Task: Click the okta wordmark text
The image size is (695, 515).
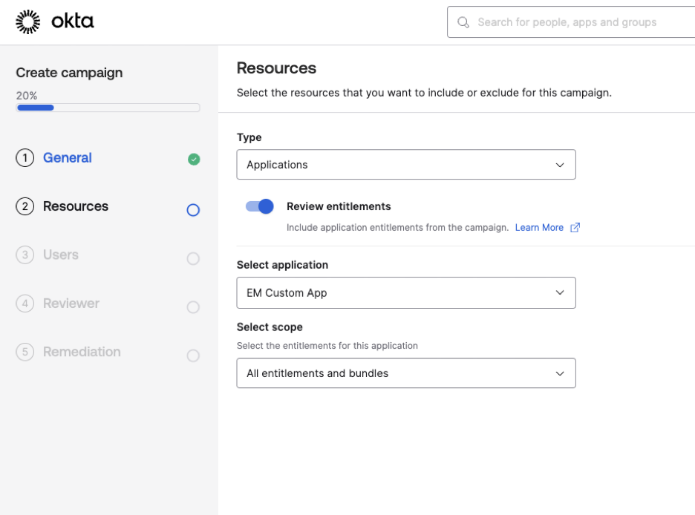Action: coord(73,22)
